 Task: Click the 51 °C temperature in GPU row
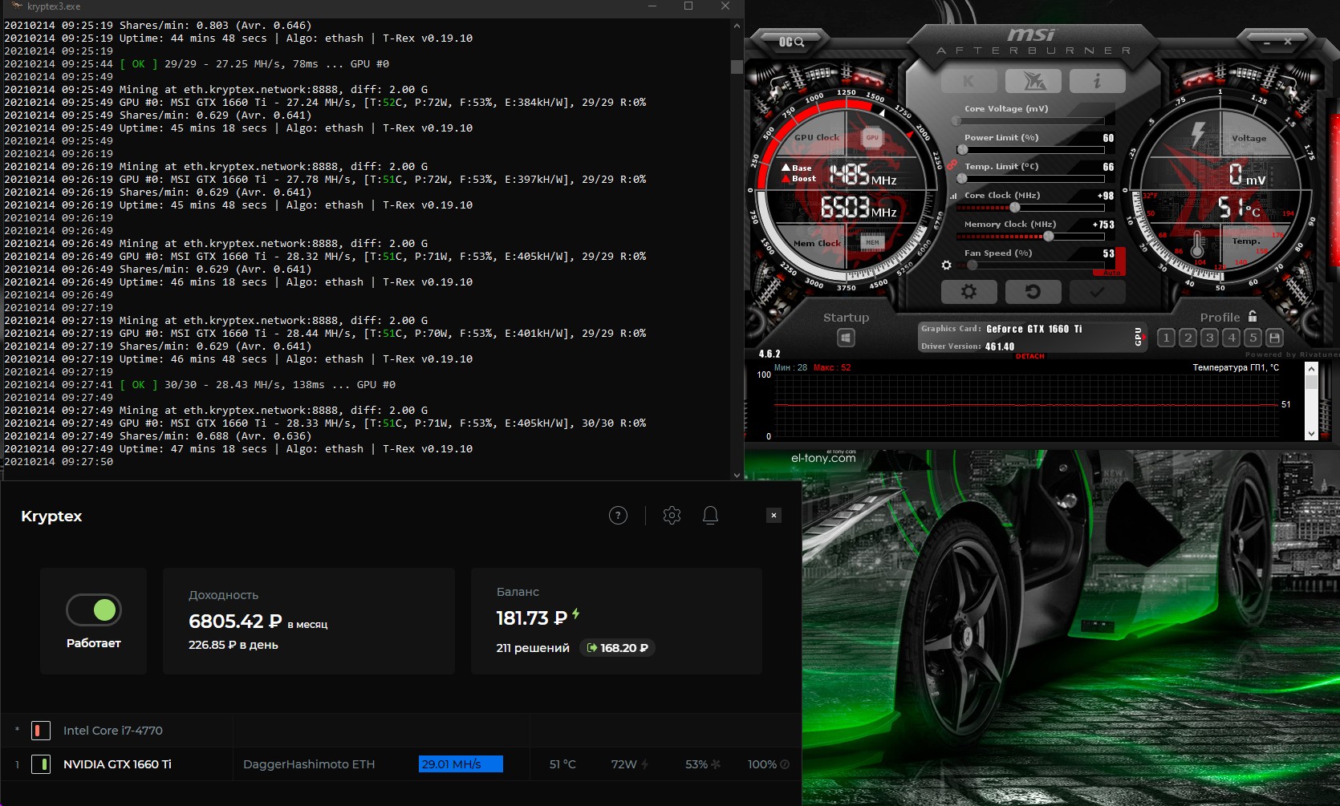pyautogui.click(x=562, y=764)
